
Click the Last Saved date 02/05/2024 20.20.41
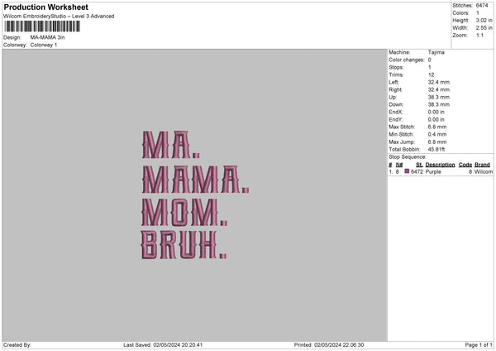[x=178, y=345]
